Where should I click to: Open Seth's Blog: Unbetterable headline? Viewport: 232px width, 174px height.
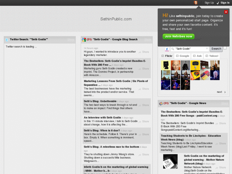click(100, 101)
